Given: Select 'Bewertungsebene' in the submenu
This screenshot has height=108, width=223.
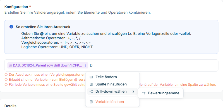Looking at the screenshot, I should pyautogui.click(x=160, y=93).
